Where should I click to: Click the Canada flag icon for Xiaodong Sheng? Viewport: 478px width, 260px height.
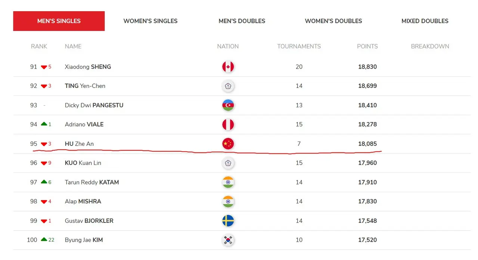[x=228, y=67]
